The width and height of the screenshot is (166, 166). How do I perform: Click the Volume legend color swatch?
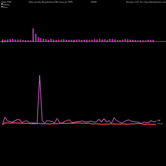[2, 4]
